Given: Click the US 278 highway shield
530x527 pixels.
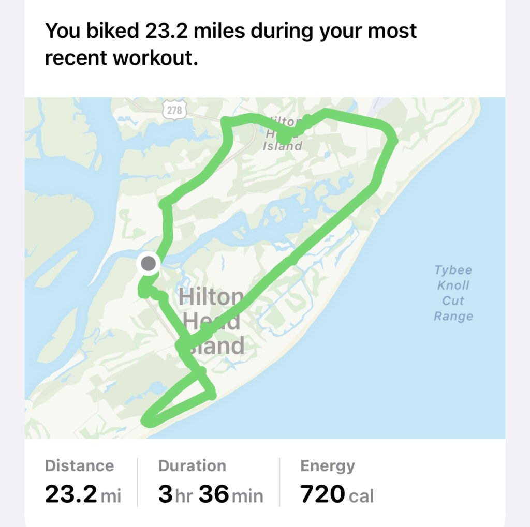Looking at the screenshot, I should pos(174,110).
